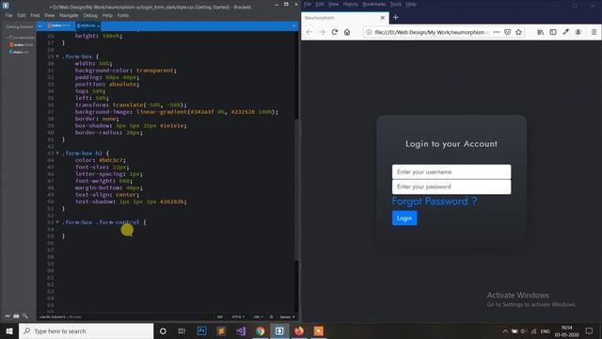Open Sublime Text from taskbar
The width and height of the screenshot is (602, 339).
click(221, 331)
